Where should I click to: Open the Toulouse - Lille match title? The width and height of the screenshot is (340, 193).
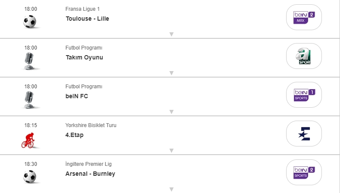click(x=87, y=19)
